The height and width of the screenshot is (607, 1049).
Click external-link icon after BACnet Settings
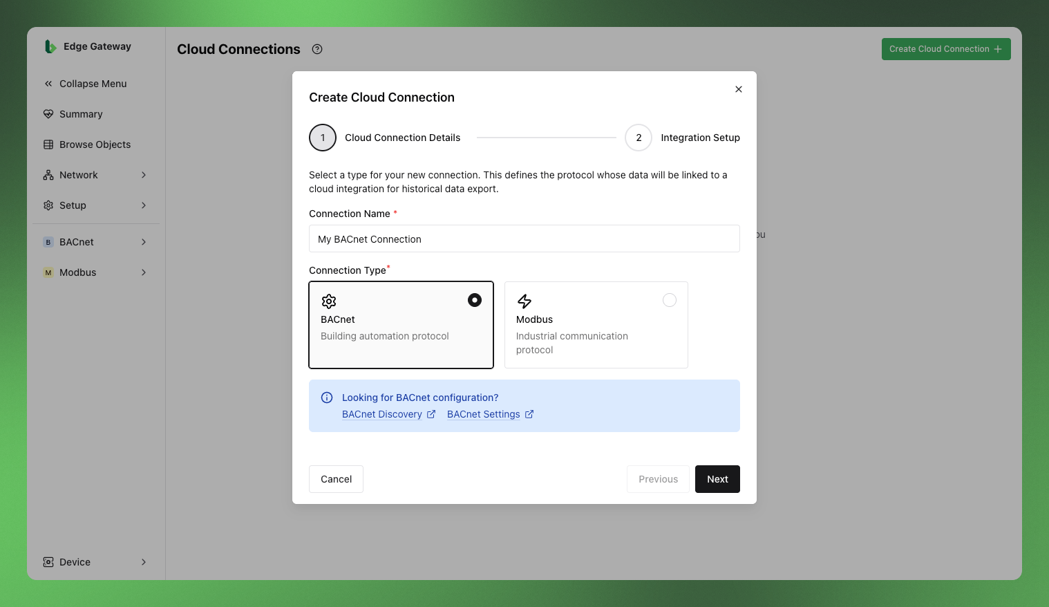click(529, 414)
